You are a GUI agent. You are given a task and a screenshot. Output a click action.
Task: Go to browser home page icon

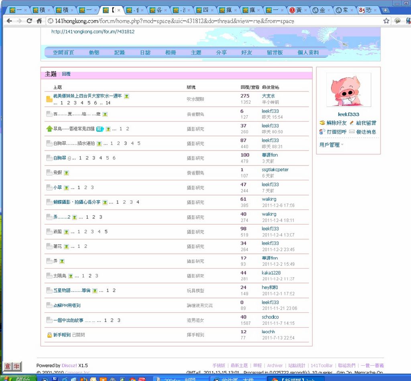click(39, 21)
